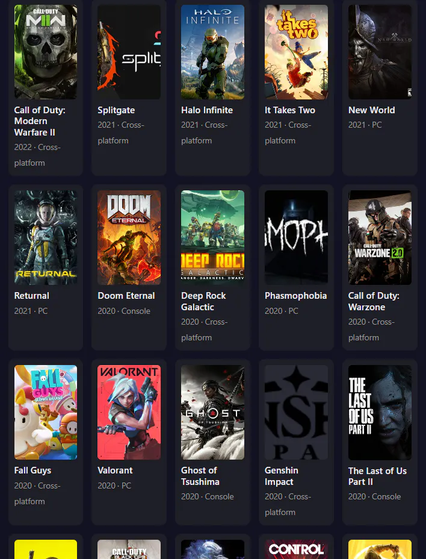The width and height of the screenshot is (426, 559).
Task: Click the Call of Duty Black Ops cover
Action: click(x=129, y=549)
